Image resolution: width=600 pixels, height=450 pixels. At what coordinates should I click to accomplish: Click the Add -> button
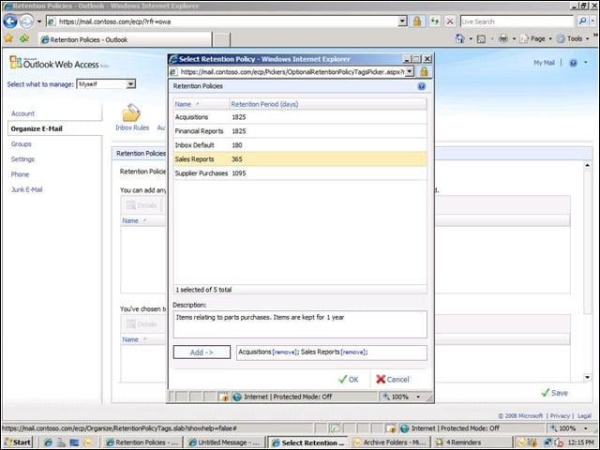pos(202,352)
